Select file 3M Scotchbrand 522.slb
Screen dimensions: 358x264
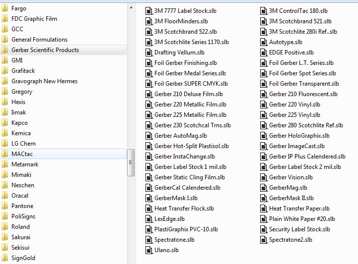[185, 32]
